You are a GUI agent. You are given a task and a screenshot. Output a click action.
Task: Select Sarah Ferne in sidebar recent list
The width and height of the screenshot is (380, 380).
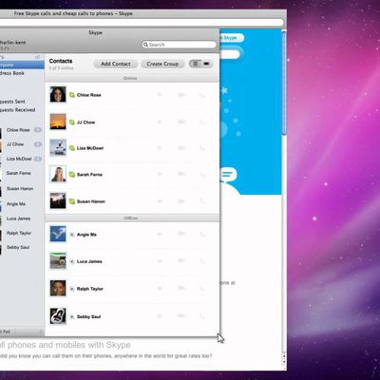tap(18, 173)
